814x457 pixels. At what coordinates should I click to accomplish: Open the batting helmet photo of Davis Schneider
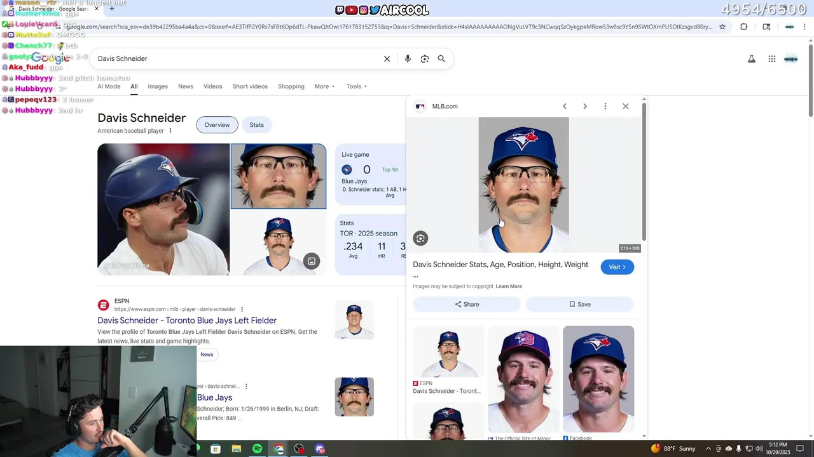coord(163,209)
